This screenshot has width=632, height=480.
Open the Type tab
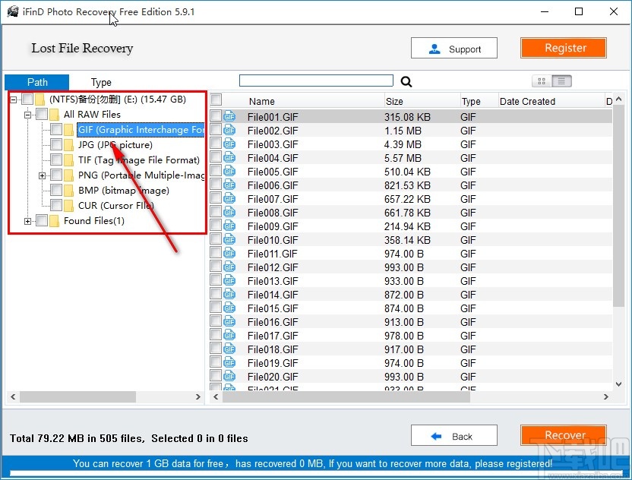coord(101,82)
